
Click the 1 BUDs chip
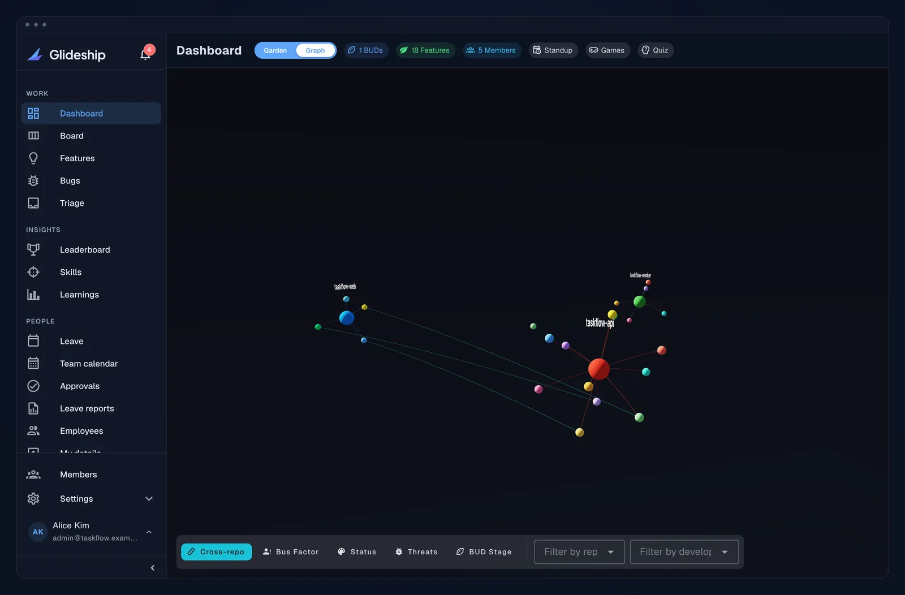click(x=366, y=50)
